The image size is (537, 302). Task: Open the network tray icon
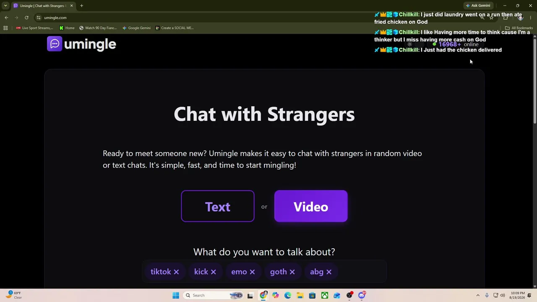(x=495, y=295)
